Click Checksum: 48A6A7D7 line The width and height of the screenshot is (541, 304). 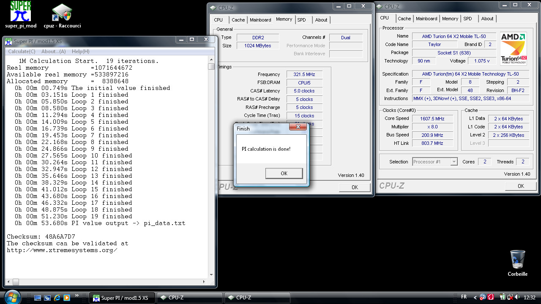(41, 236)
